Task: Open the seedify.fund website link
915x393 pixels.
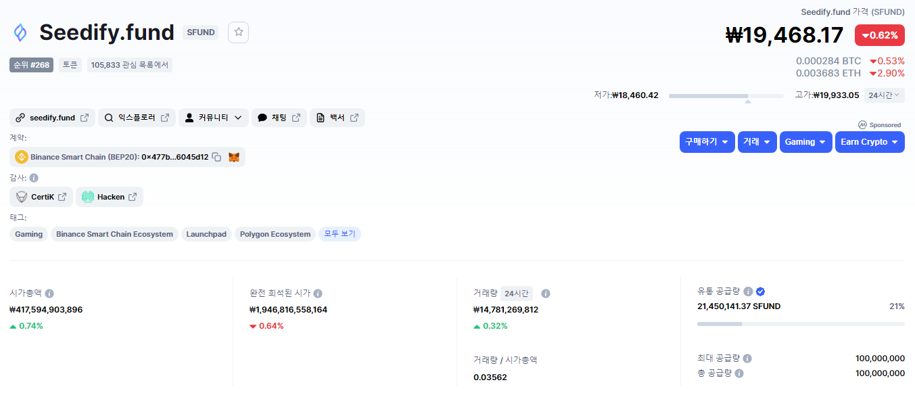Action: click(52, 118)
